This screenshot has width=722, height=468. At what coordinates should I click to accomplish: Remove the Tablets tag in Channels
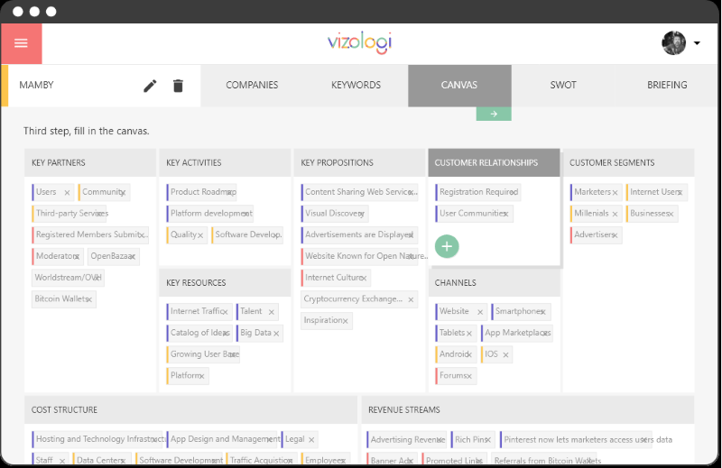[x=469, y=334]
